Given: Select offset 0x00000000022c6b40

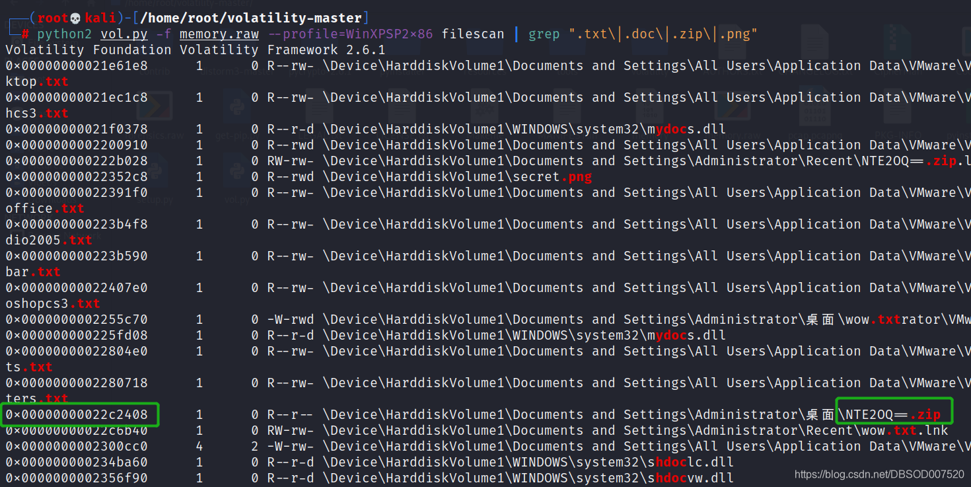Looking at the screenshot, I should pyautogui.click(x=77, y=430).
